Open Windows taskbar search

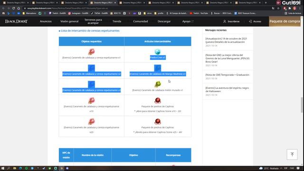9,168
